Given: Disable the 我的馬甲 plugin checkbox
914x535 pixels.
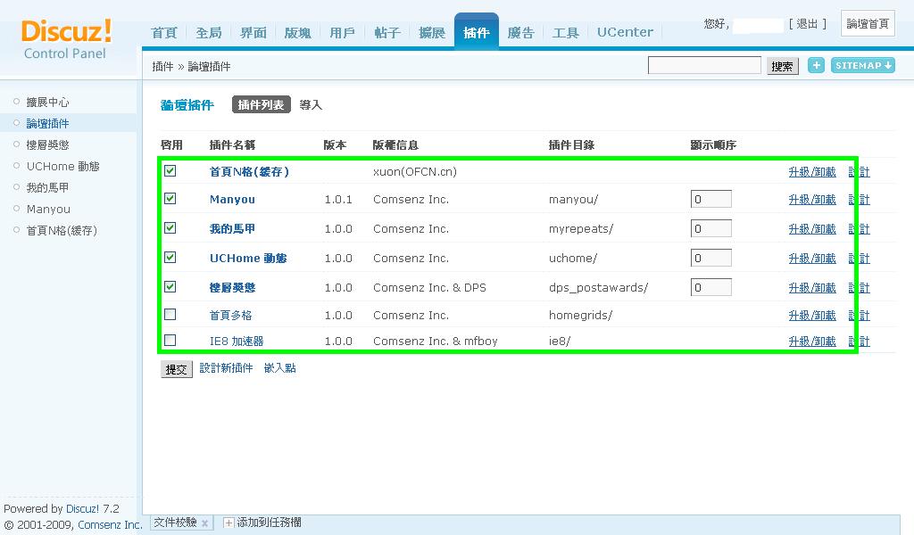Looking at the screenshot, I should [x=170, y=227].
